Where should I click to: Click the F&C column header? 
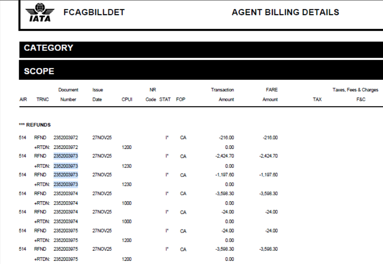361,99
